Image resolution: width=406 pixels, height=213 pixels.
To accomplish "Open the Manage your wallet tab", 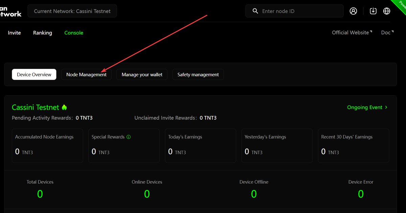I will pos(142,74).
